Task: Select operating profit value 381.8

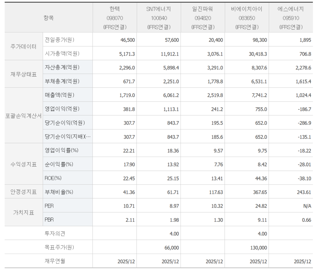Action: click(x=129, y=109)
